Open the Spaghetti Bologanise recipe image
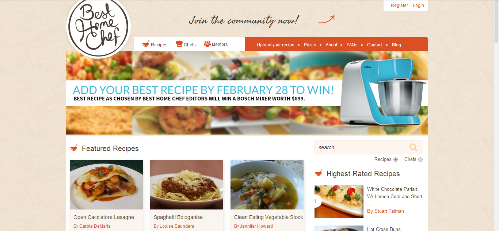 point(187,185)
